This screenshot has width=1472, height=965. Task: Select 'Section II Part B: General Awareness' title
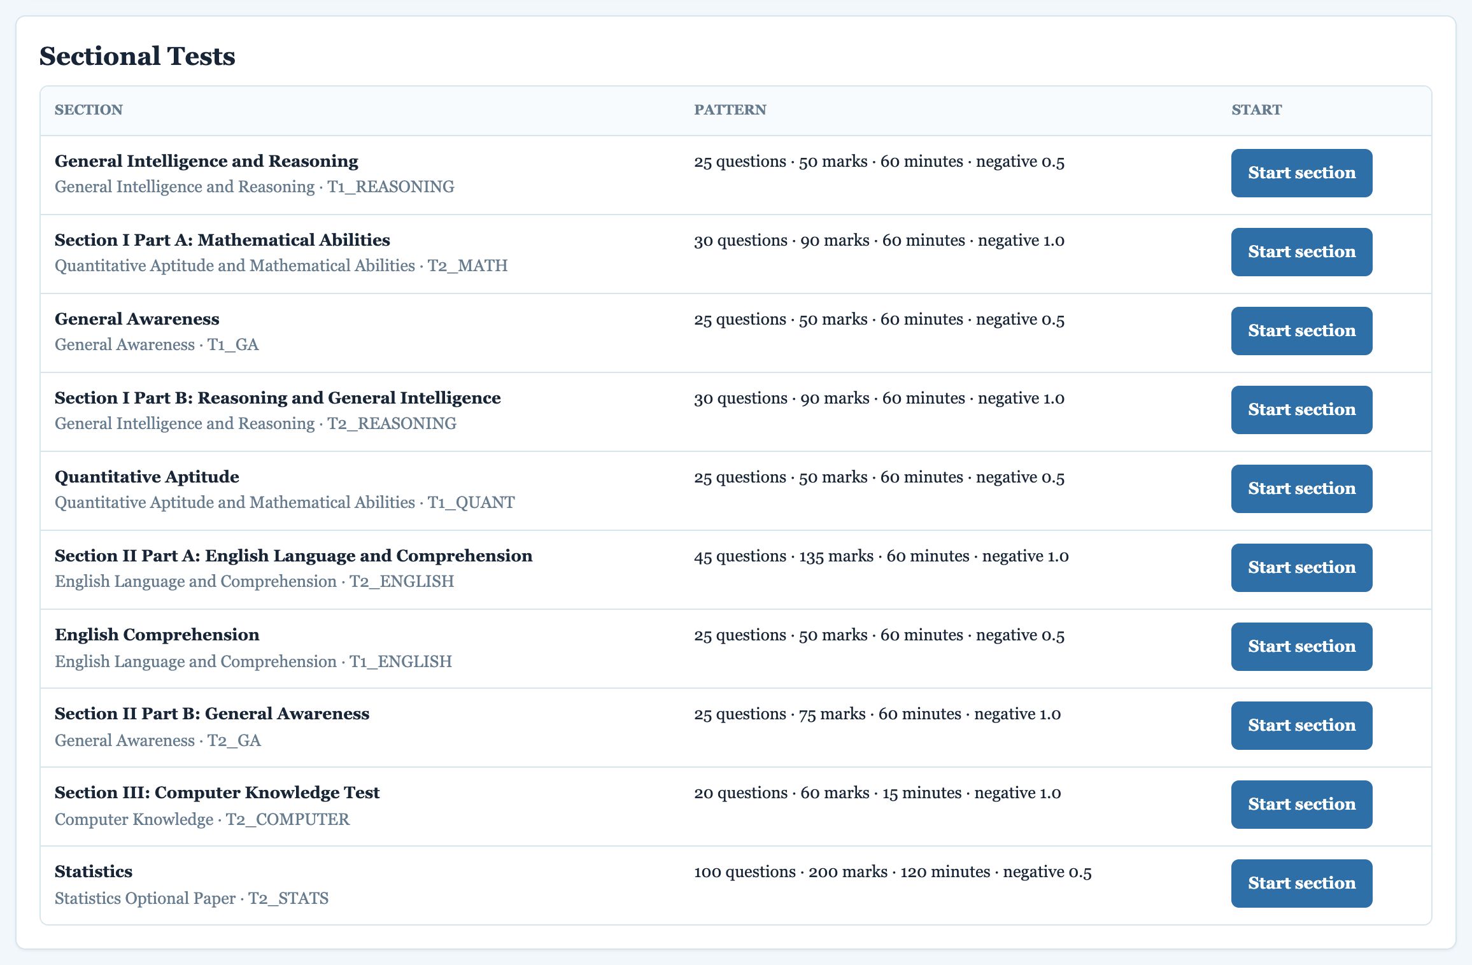212,714
